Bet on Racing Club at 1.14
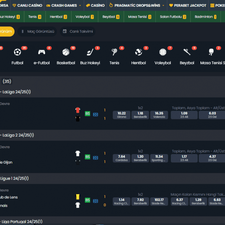225x225 pixels. 122,201
